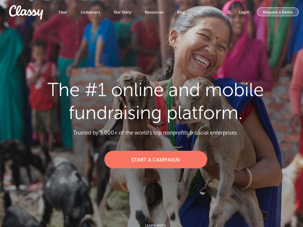Click the Login link

[x=244, y=12]
